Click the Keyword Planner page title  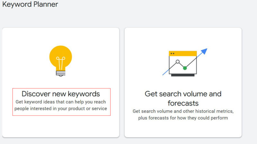(x=30, y=4)
